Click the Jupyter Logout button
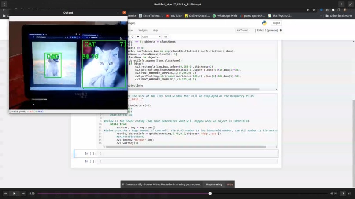Viewport: 355px width, 199px height. [x=276, y=23]
